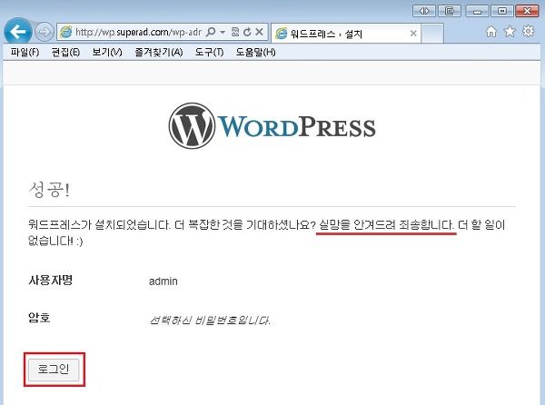The width and height of the screenshot is (545, 405).
Task: Minimize the browser window
Action: pyautogui.click(x=477, y=11)
